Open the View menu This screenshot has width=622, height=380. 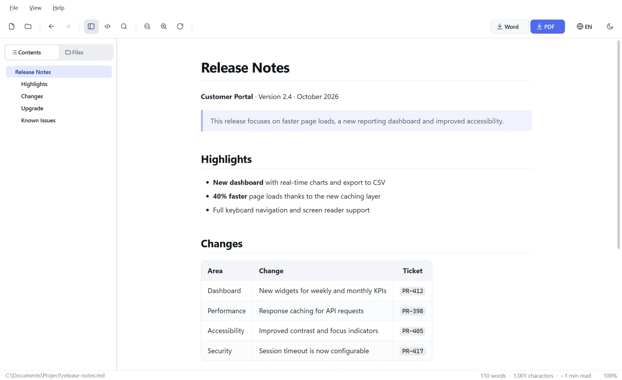pos(35,8)
